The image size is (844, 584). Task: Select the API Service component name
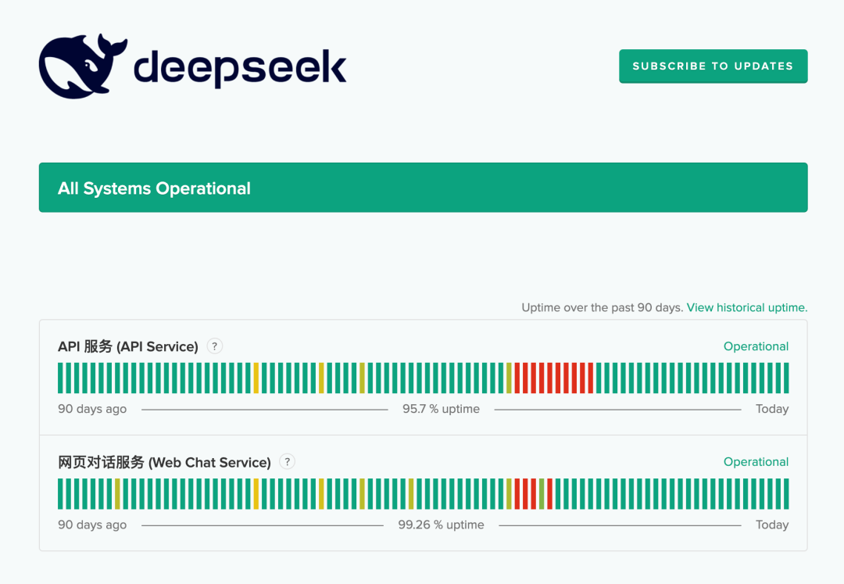coord(128,346)
